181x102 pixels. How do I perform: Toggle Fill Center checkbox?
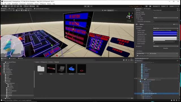click(x=154, y=20)
